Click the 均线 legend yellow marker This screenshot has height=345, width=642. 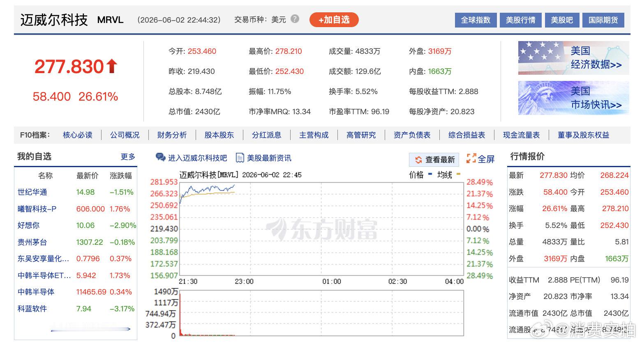pos(458,174)
